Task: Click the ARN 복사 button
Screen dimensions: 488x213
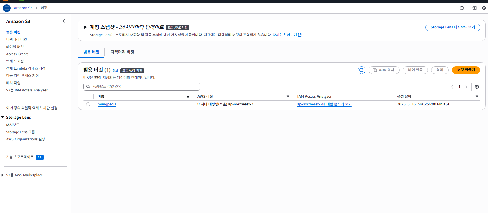Action: click(384, 70)
